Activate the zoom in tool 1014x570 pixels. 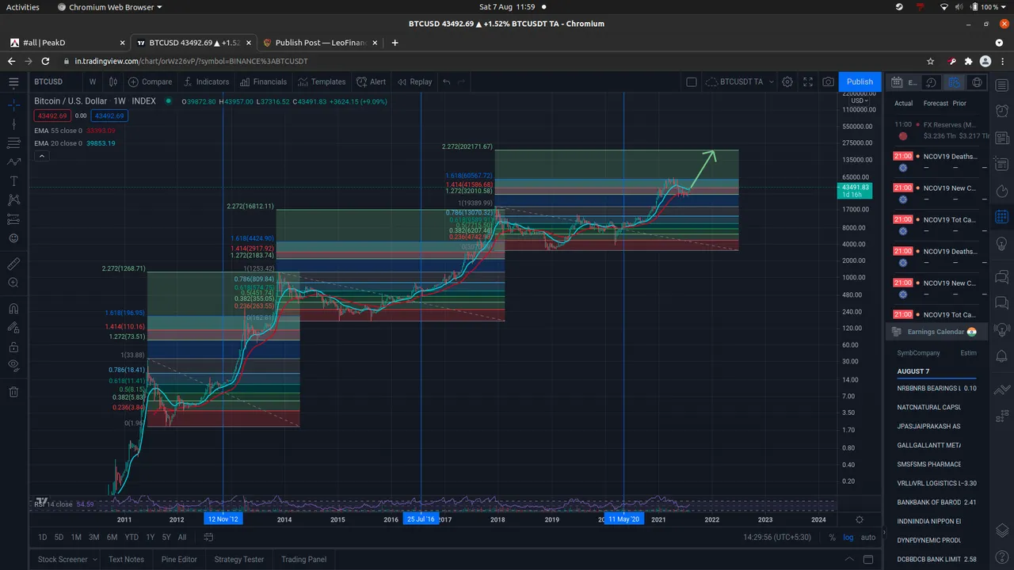tap(13, 283)
